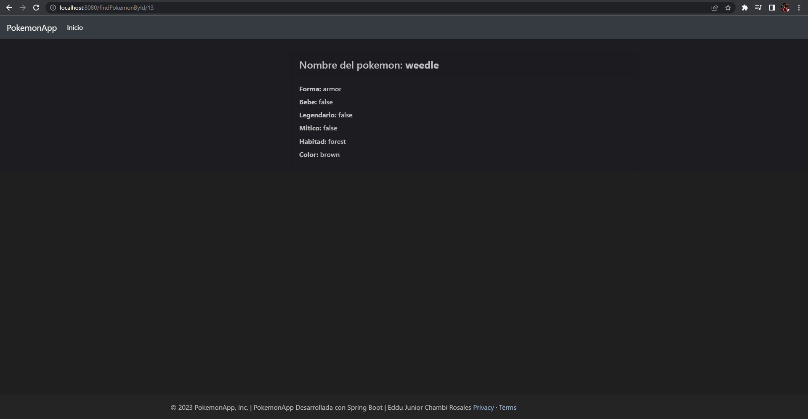The height and width of the screenshot is (419, 808).
Task: Share this page icon
Action: (x=715, y=8)
